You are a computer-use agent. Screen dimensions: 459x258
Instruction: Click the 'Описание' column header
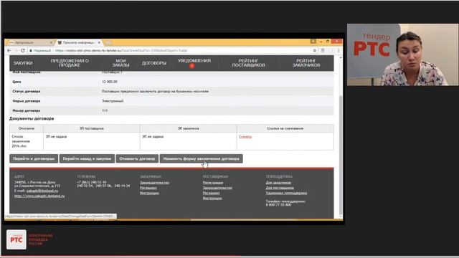(x=27, y=128)
